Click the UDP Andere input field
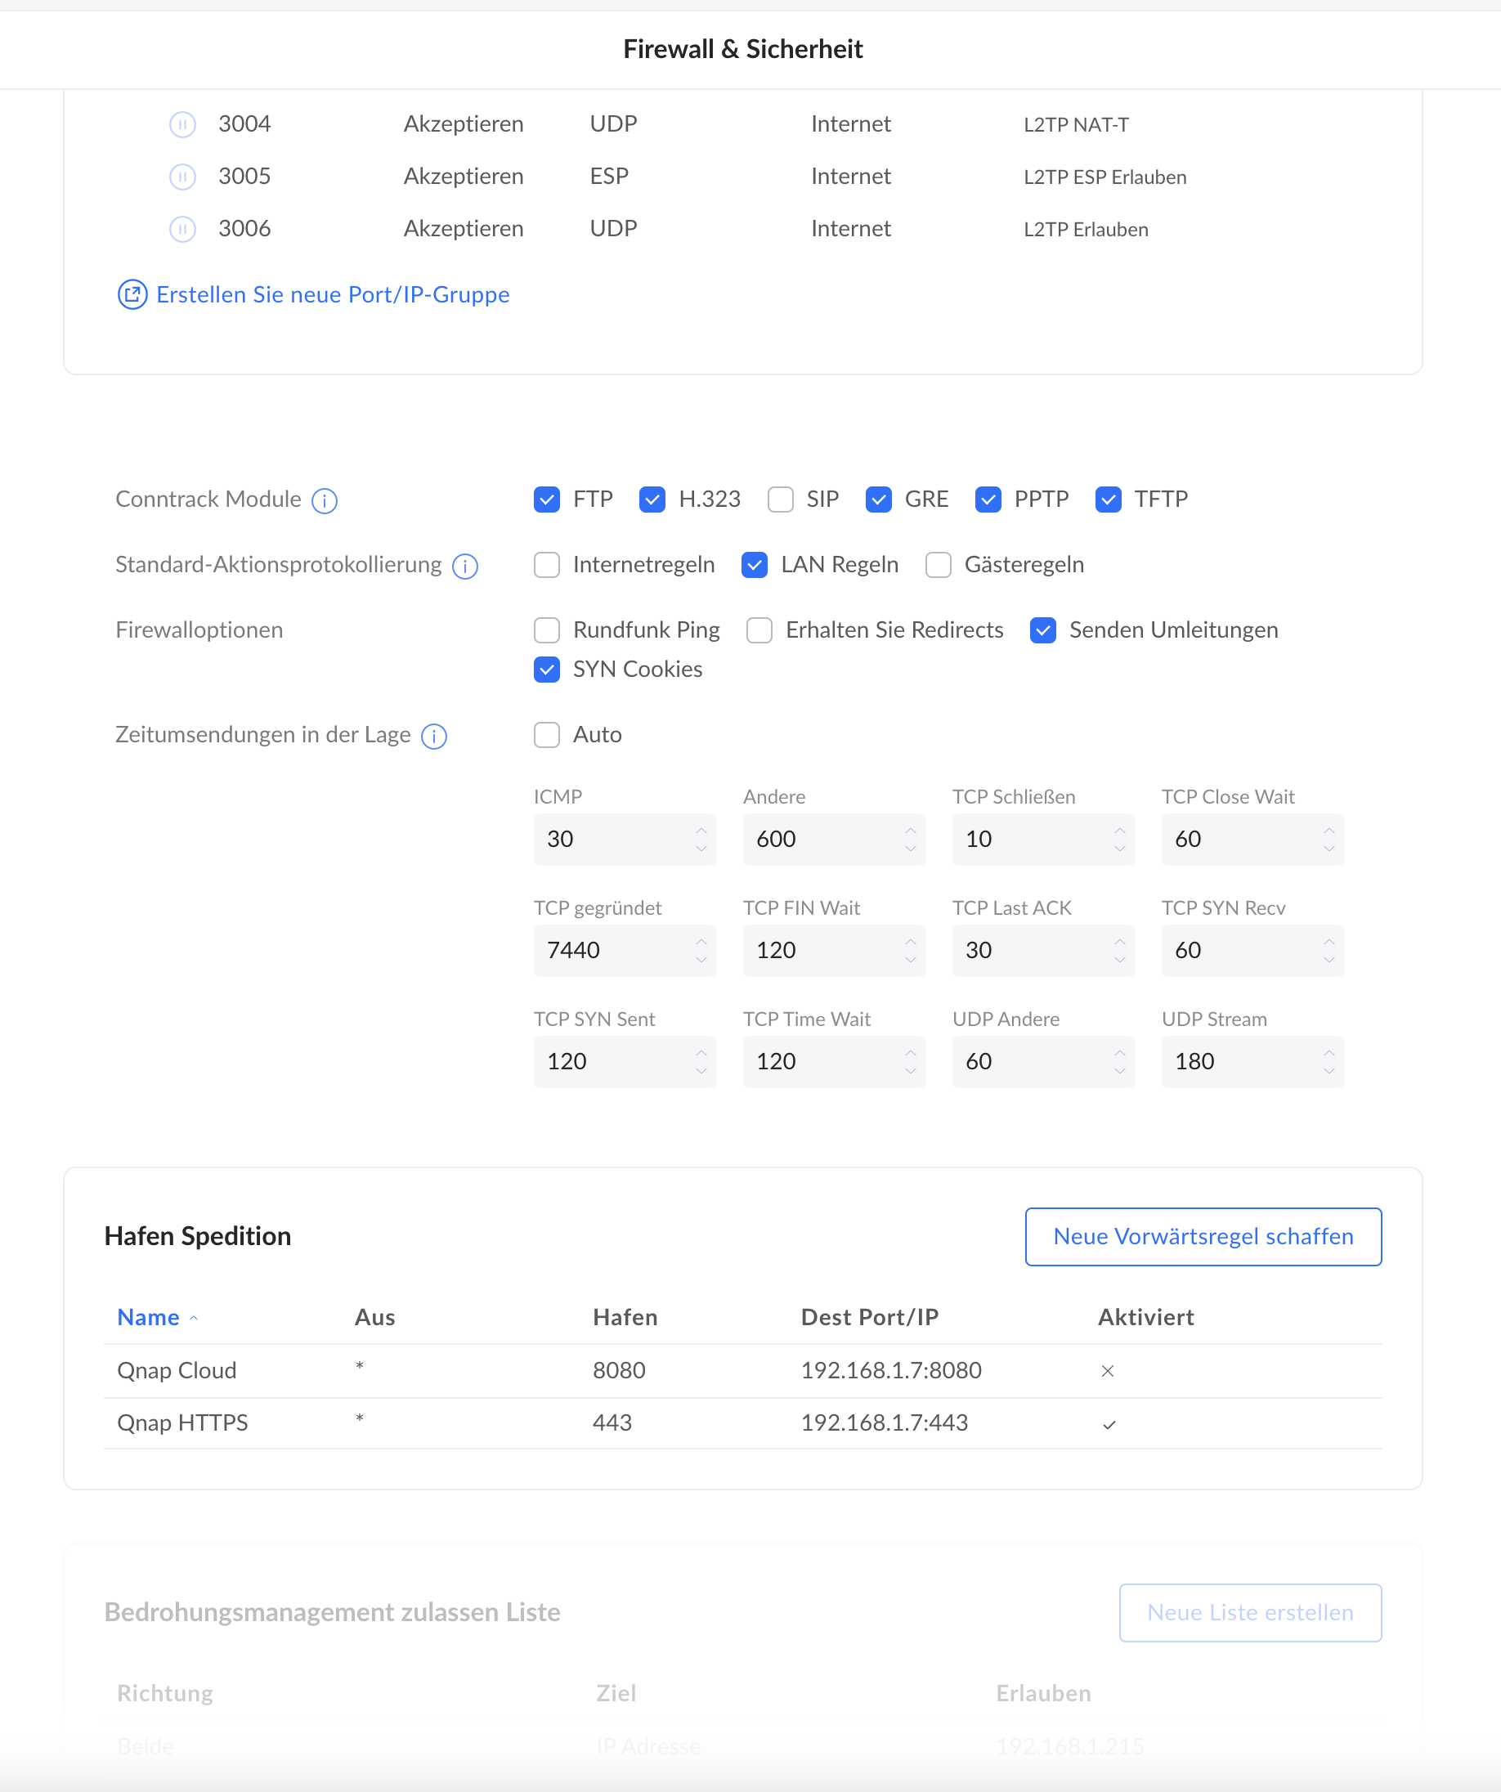This screenshot has height=1792, width=1501. [1042, 1063]
